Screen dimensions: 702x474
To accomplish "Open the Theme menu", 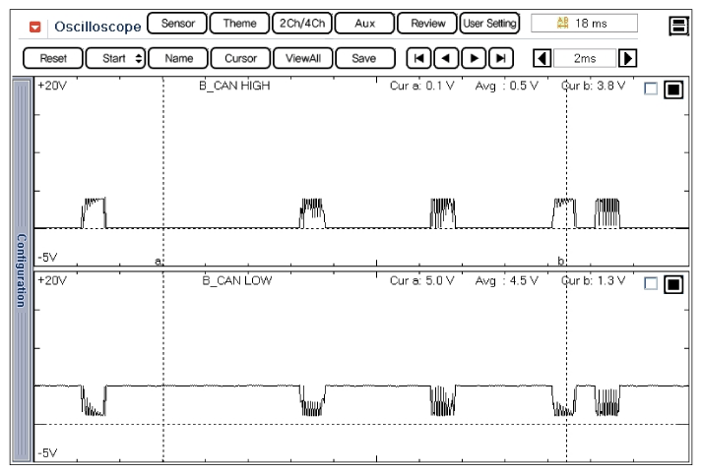I will (239, 24).
